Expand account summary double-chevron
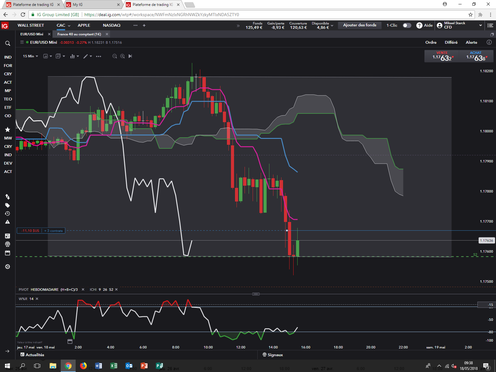Viewport: 496px width, 372px height. click(238, 26)
